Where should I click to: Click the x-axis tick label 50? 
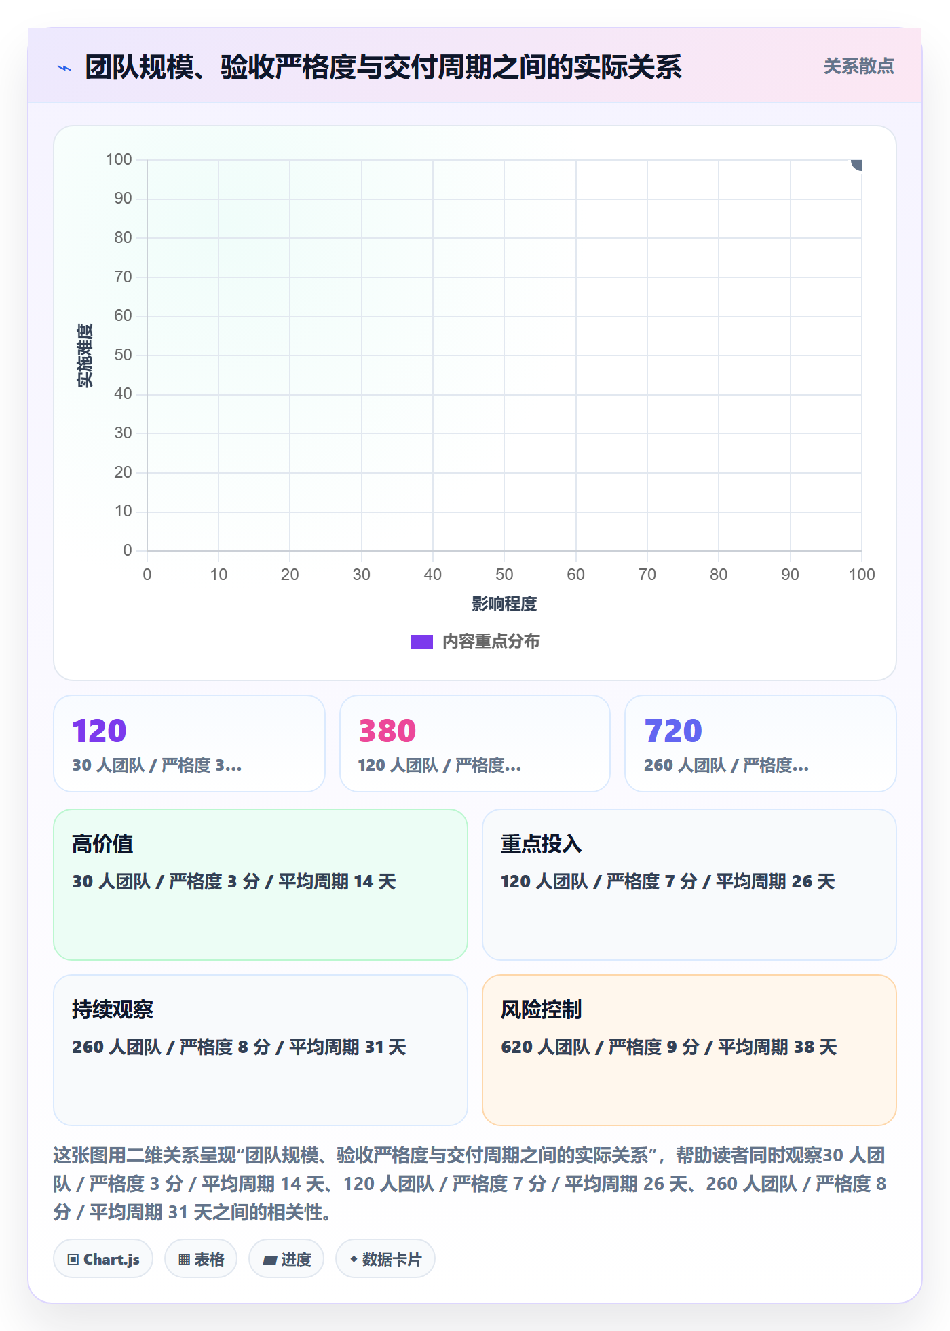[x=504, y=575]
